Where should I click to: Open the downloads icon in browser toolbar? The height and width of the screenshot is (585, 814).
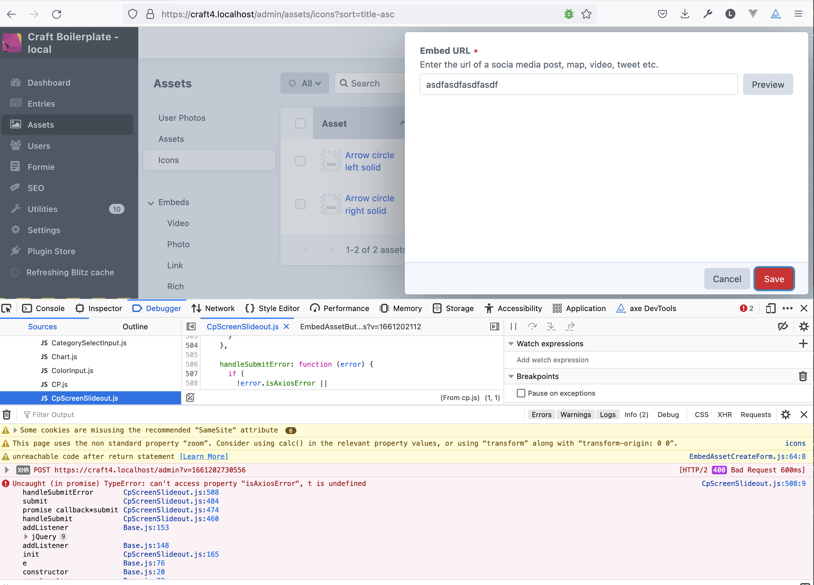[685, 14]
